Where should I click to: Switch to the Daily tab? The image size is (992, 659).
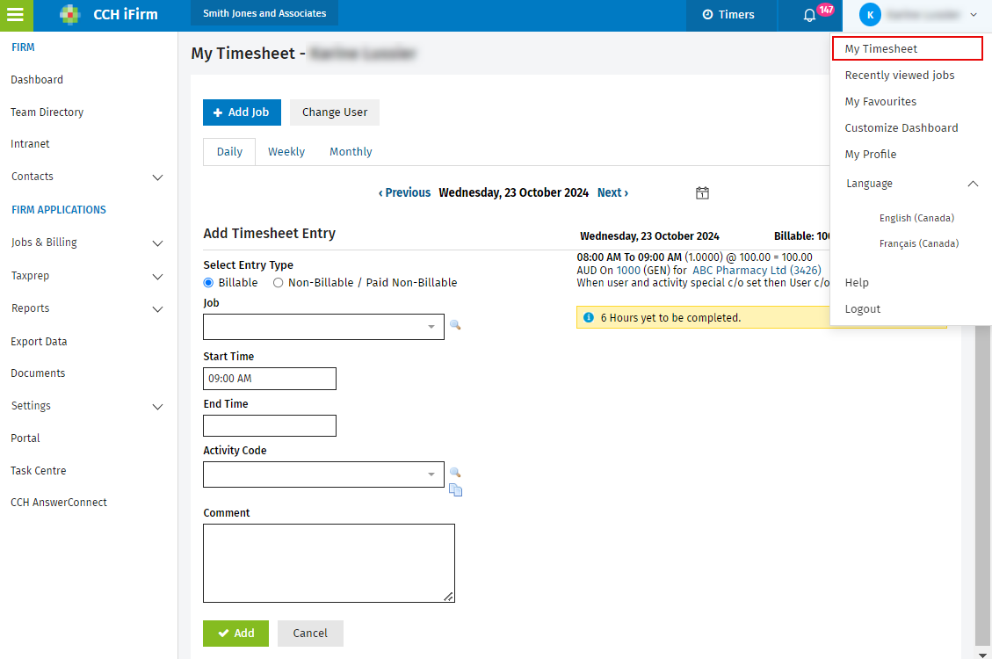[x=229, y=152]
